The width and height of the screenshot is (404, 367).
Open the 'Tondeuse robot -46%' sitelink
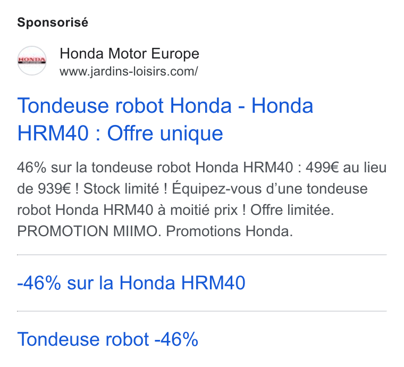coord(108,339)
